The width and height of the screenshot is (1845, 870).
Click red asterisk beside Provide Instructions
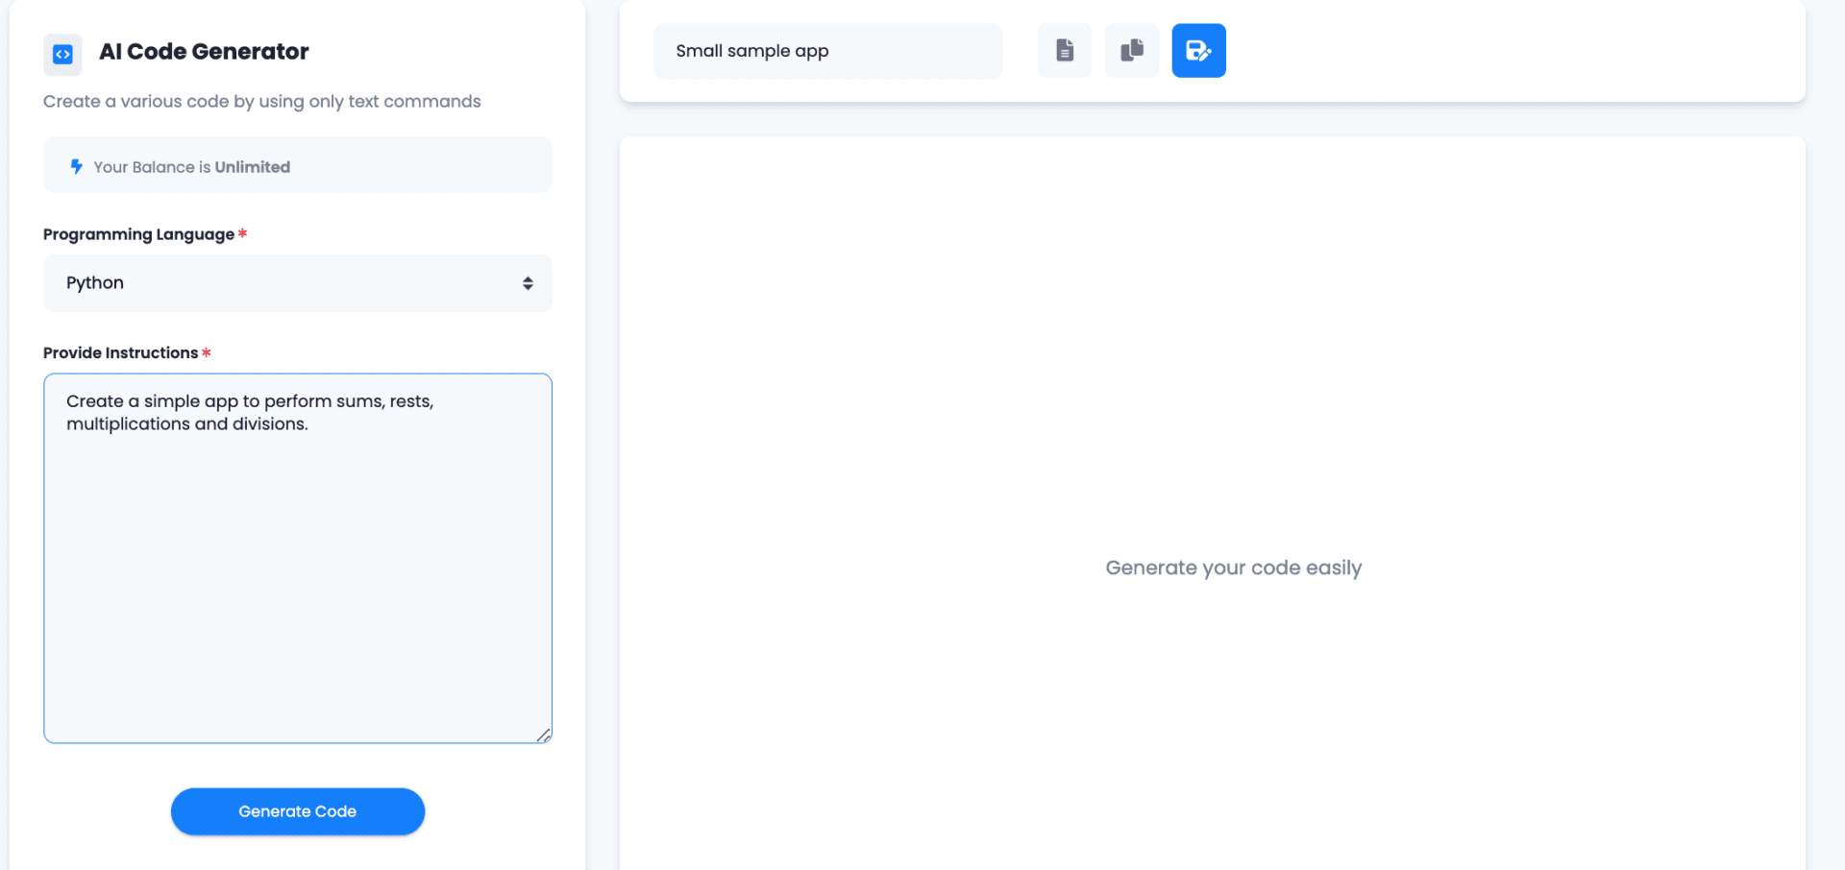[x=207, y=352]
